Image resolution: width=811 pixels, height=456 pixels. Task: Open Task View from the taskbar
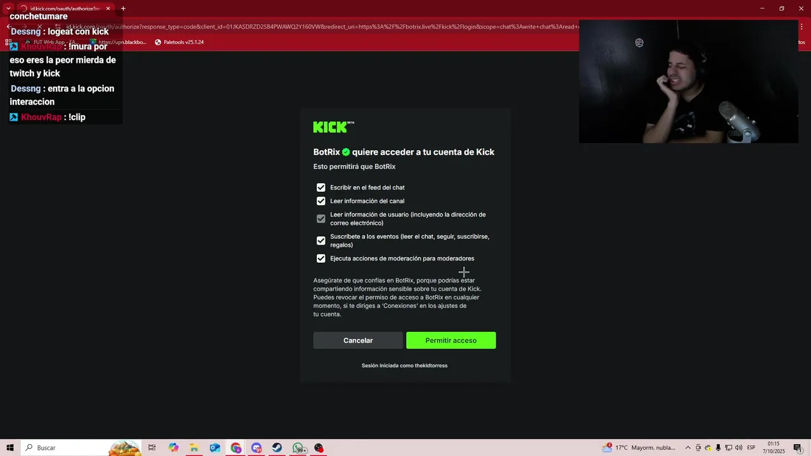point(152,448)
